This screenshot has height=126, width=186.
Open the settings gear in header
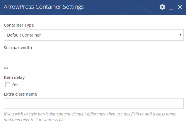point(162,7)
